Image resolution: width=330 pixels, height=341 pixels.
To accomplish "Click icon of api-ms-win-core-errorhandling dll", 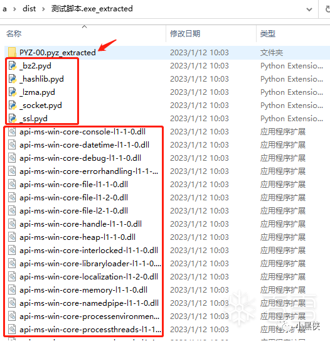I will 12,171.
